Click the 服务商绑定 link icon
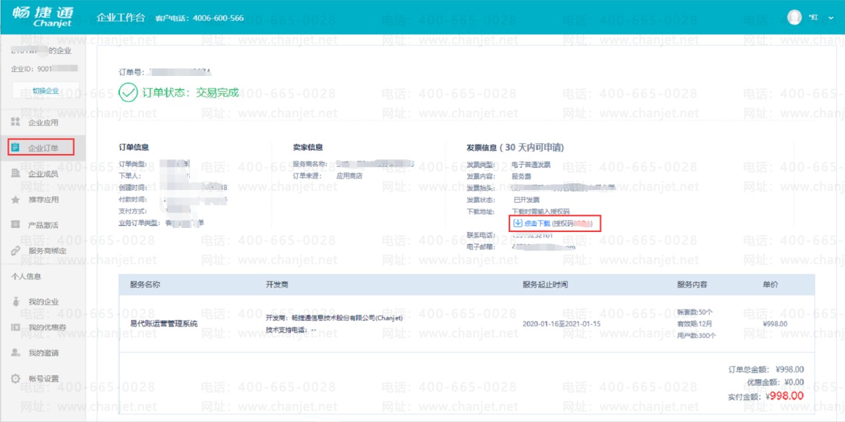 pos(16,251)
